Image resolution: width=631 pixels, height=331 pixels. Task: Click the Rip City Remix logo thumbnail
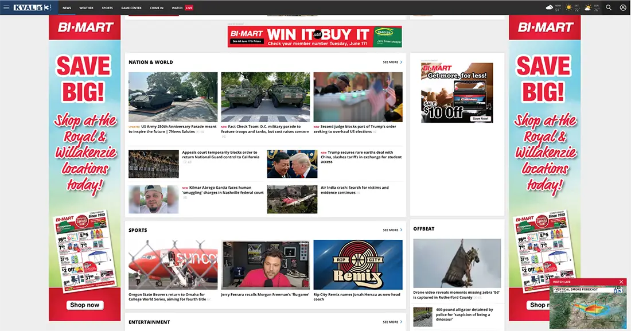click(358, 264)
